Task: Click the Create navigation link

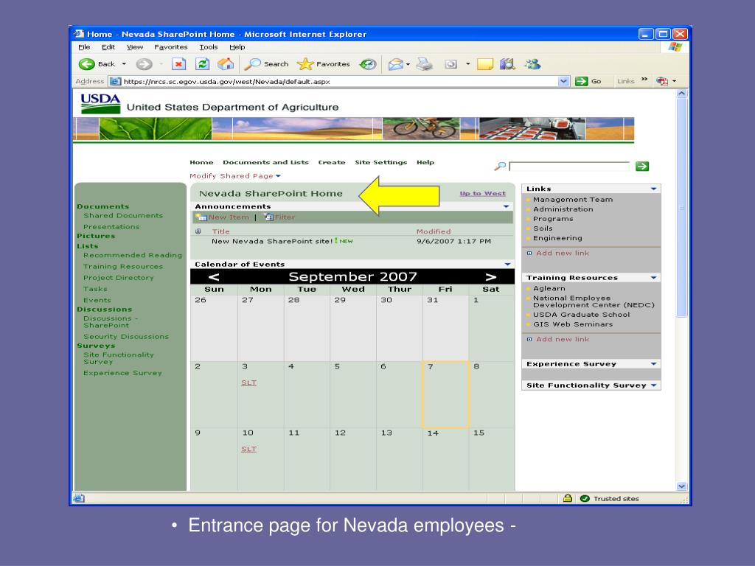Action: pyautogui.click(x=332, y=162)
